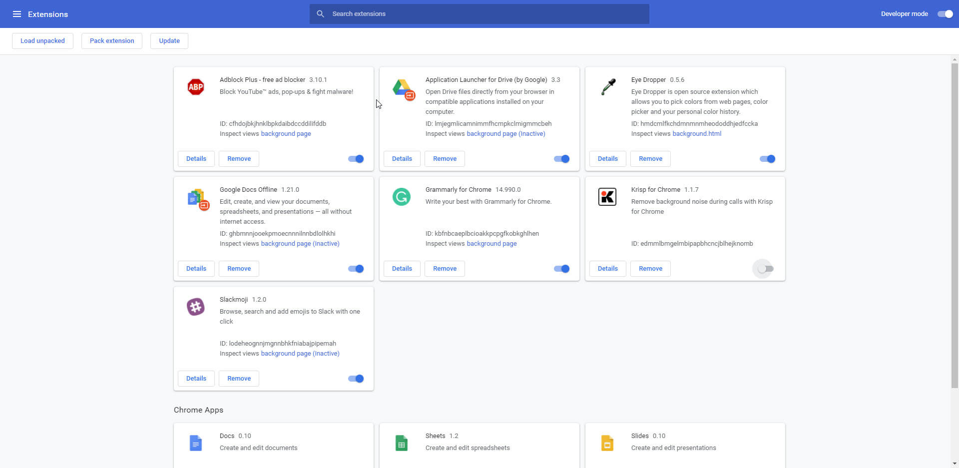The image size is (959, 468).
Task: Remove Adblock Plus extension
Action: click(239, 159)
